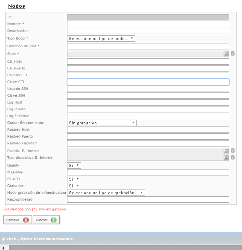This screenshot has height=250, width=242.
Task: Open Plantilla E. Interior list icon
Action: 226,151
